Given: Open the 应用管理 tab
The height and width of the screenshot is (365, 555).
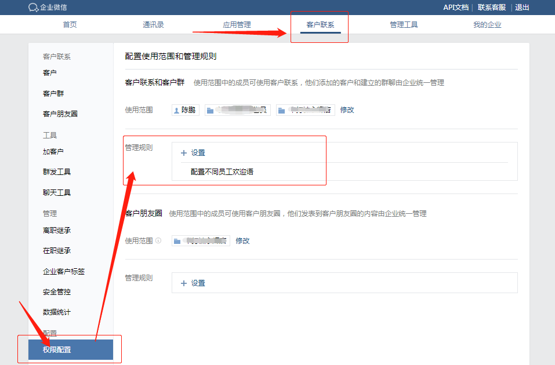Looking at the screenshot, I should point(237,25).
